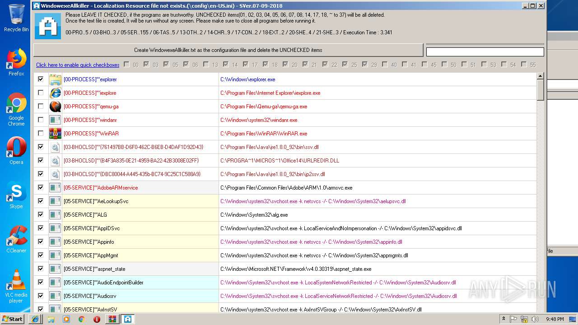This screenshot has width=578, height=325.
Task: Click the volume icon in the system tray
Action: coord(535,319)
